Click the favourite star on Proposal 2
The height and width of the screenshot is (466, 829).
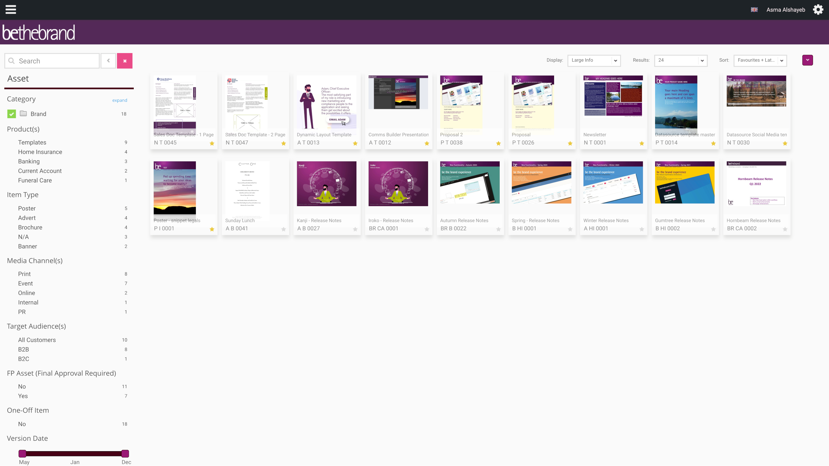point(498,144)
